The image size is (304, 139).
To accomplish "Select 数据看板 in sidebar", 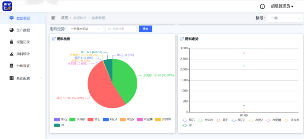I will (x=22, y=18).
